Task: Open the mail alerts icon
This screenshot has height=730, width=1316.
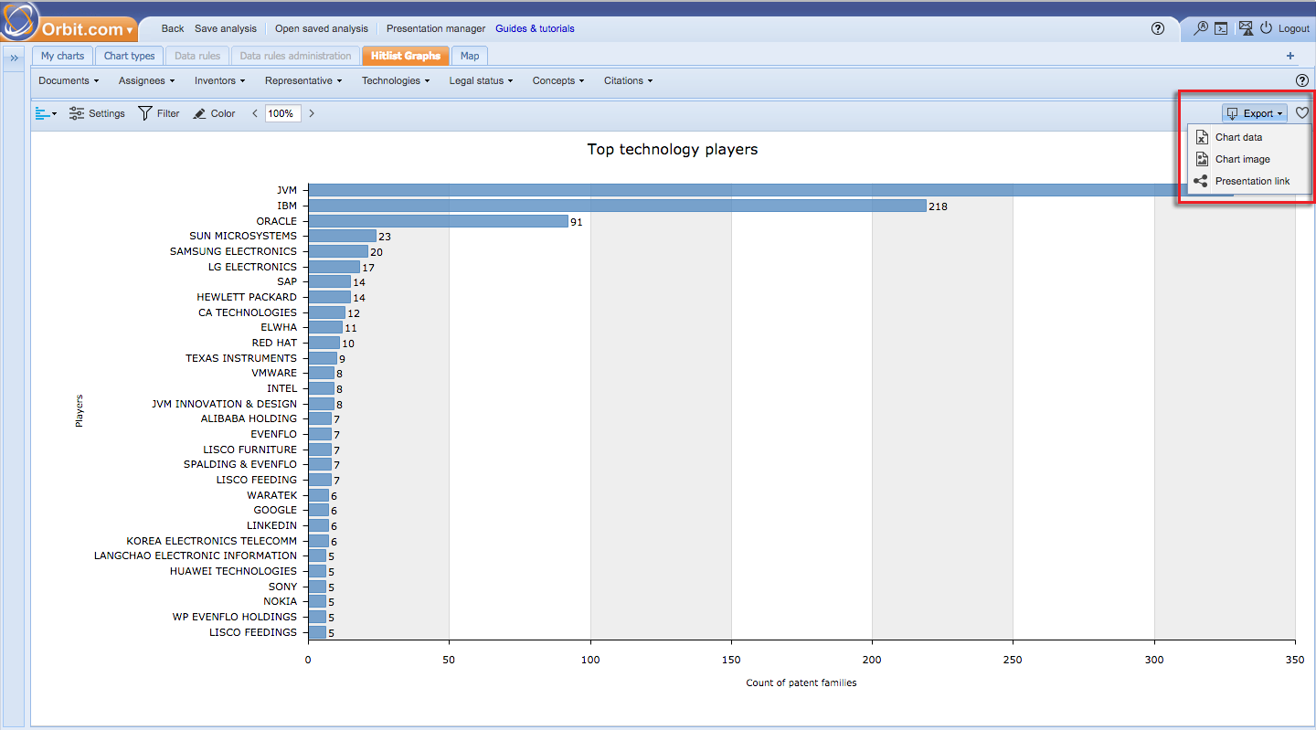Action: coord(1245,28)
